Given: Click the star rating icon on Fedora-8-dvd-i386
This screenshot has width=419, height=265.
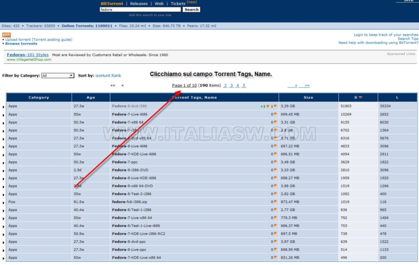Looking at the screenshot, I should 267,106.
